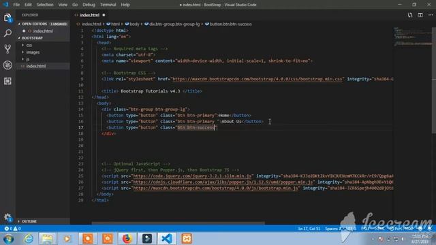Click the volume speaker tray icon
Image resolution: width=436 pixels, height=245 pixels.
[403, 239]
